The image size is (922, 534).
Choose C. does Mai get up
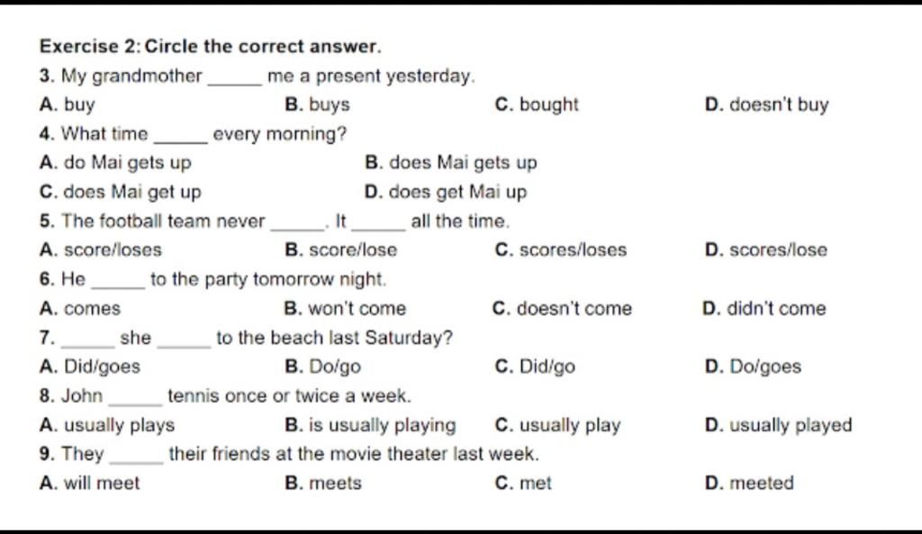pos(121,193)
